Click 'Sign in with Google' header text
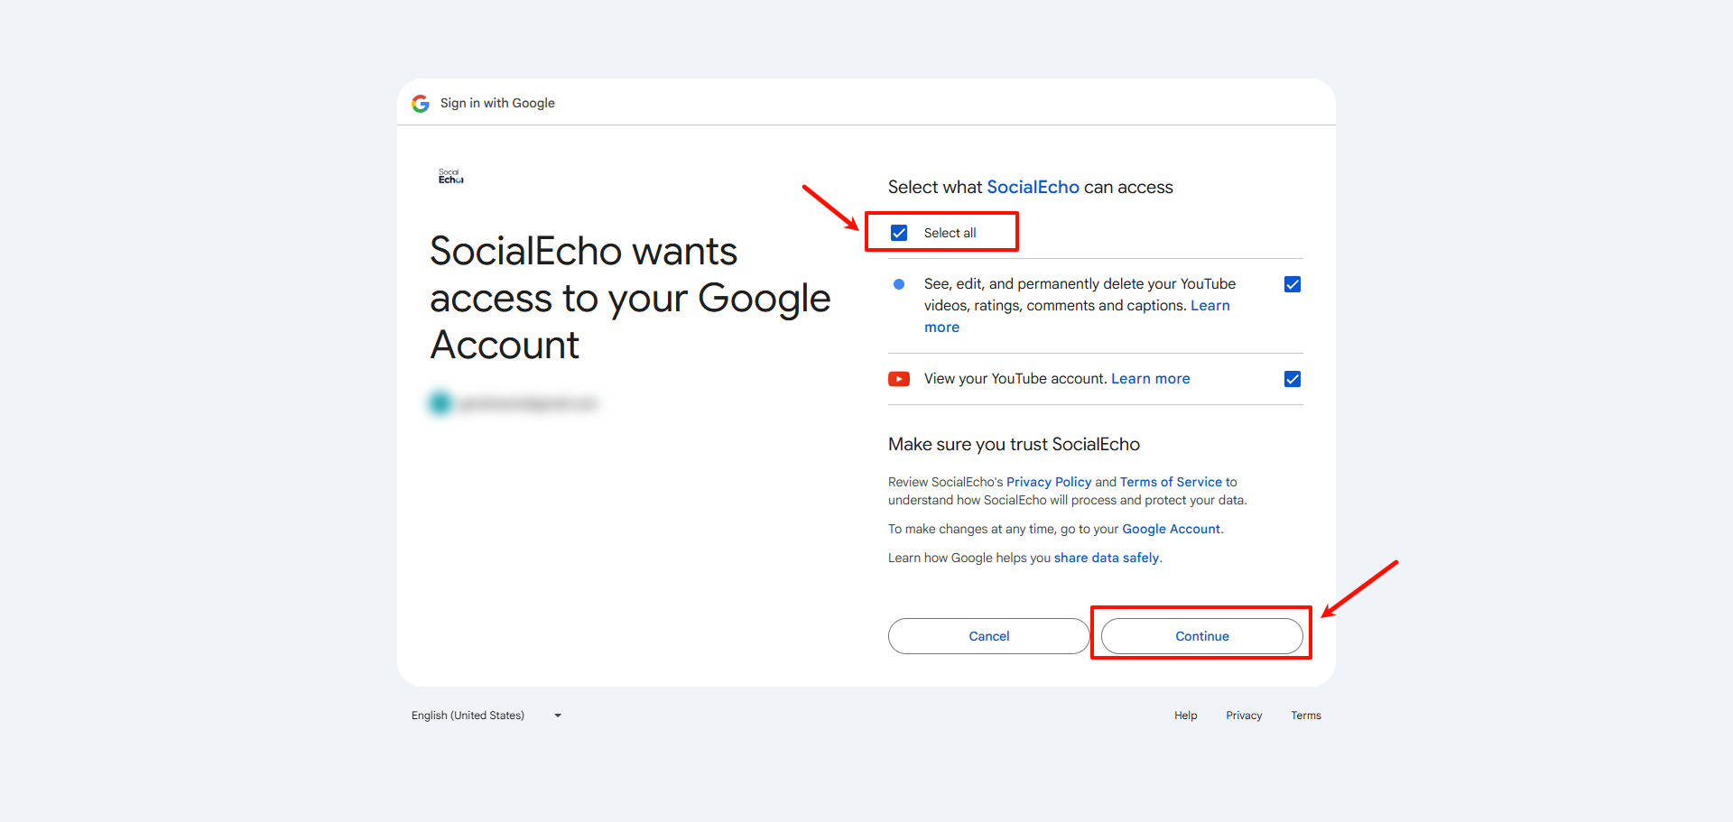The image size is (1733, 822). click(496, 103)
